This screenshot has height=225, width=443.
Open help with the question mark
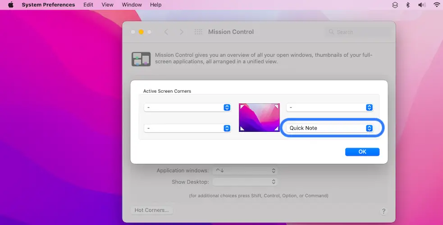click(384, 211)
